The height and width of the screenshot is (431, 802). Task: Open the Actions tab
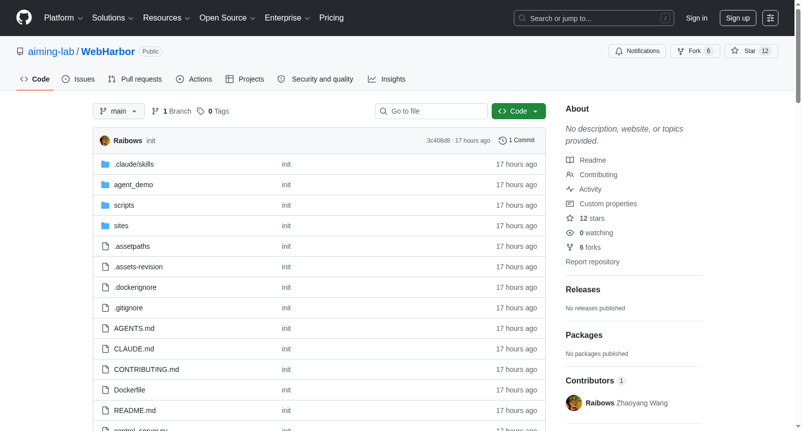click(x=194, y=79)
